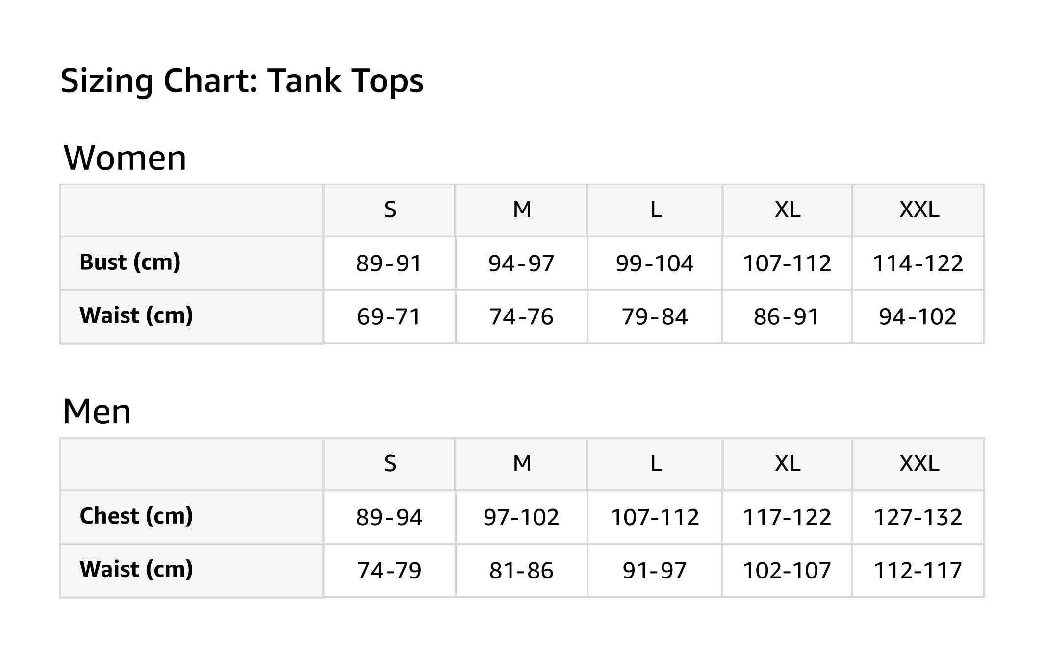1046x657 pixels.
Task: Click the Women's Waist (cm) row label
Action: pyautogui.click(x=136, y=315)
